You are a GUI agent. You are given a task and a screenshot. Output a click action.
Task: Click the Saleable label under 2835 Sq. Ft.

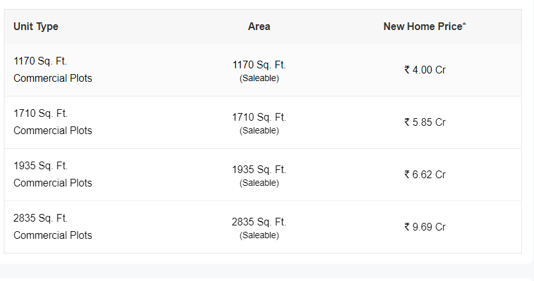coord(259,236)
